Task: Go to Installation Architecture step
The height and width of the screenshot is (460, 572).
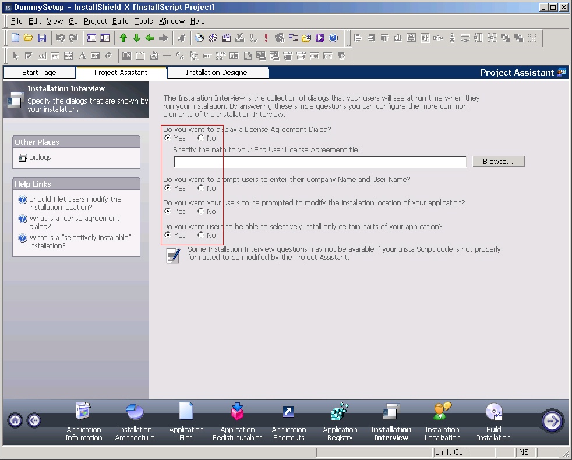Action: click(135, 422)
